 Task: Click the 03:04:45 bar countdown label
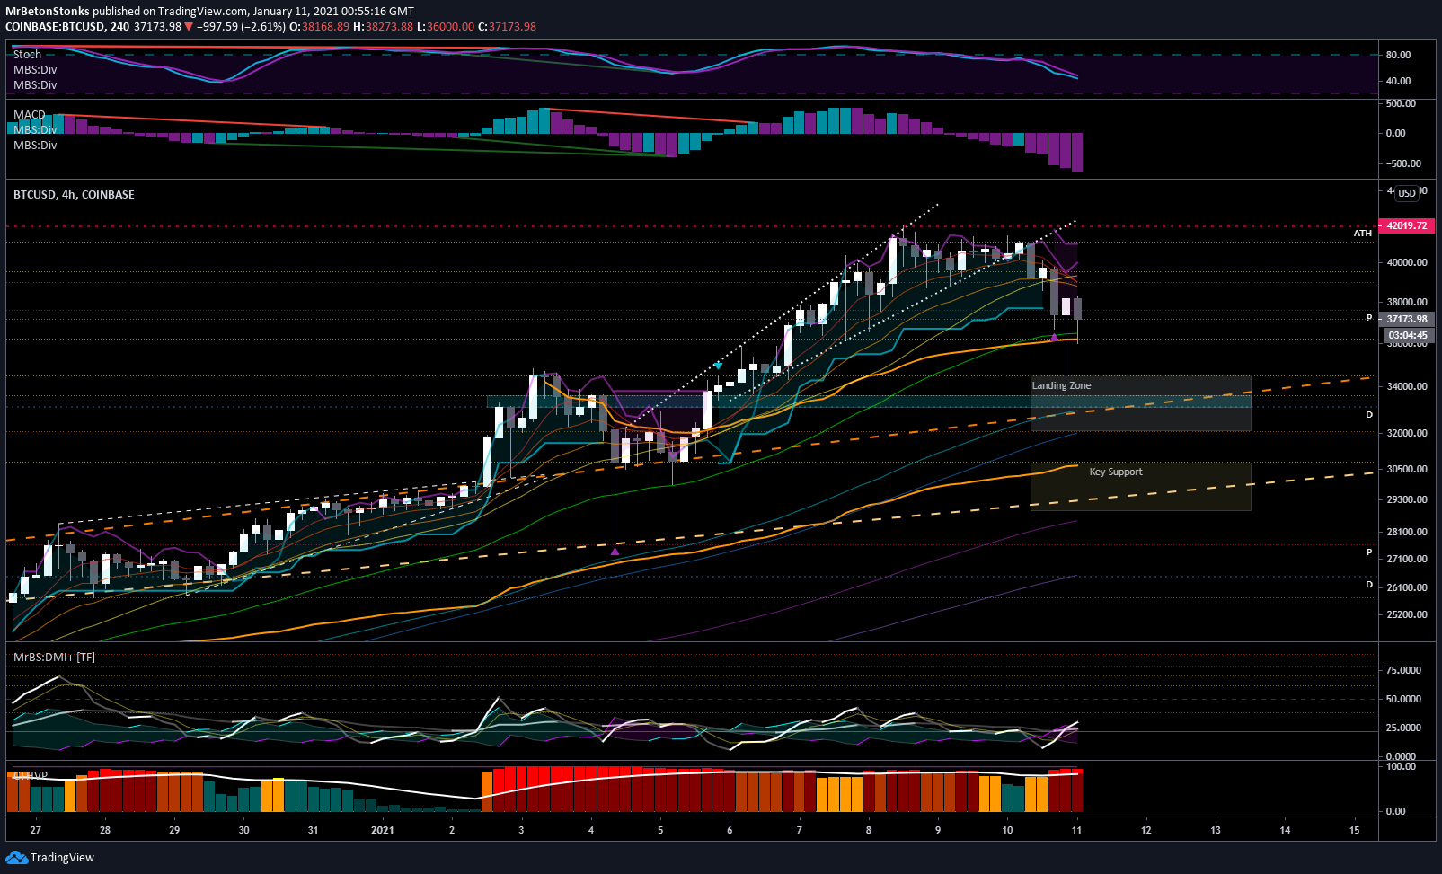(1407, 335)
